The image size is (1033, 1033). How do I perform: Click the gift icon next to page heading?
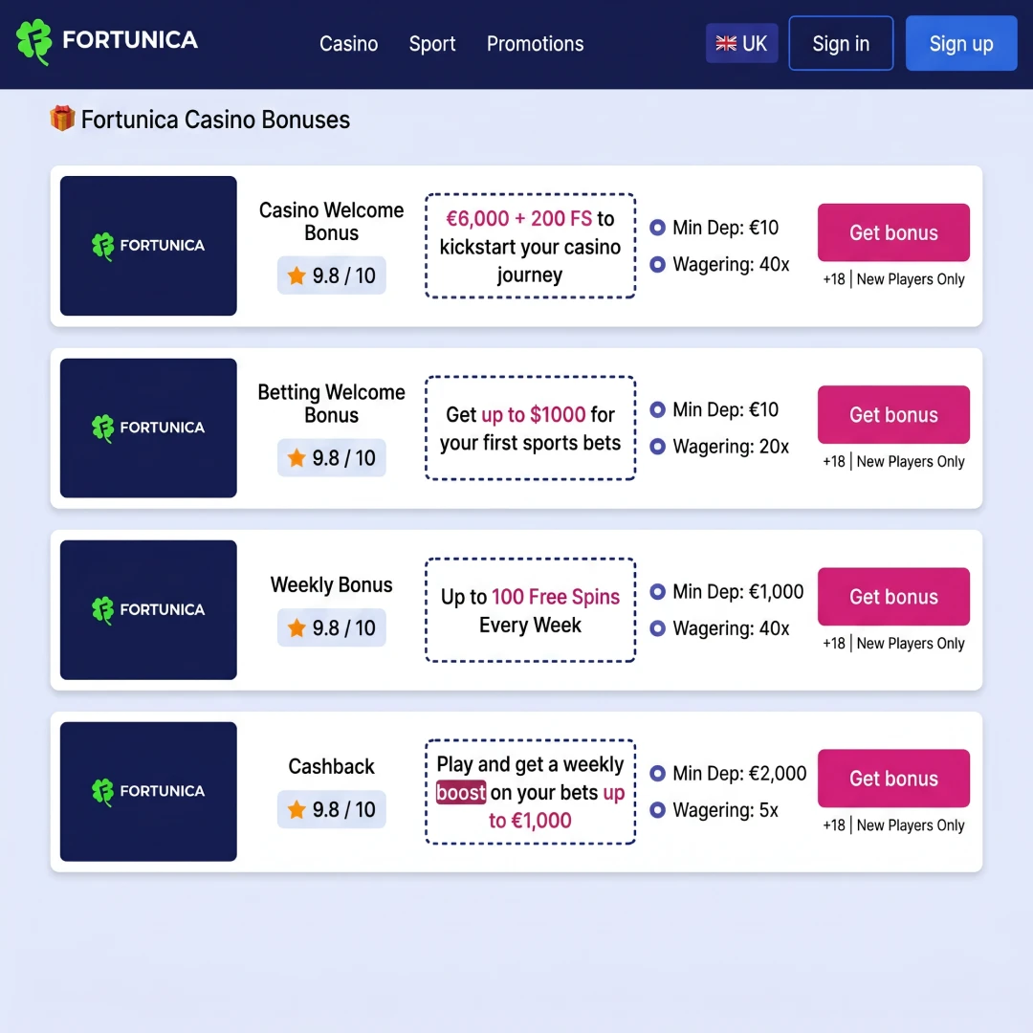coord(61,119)
